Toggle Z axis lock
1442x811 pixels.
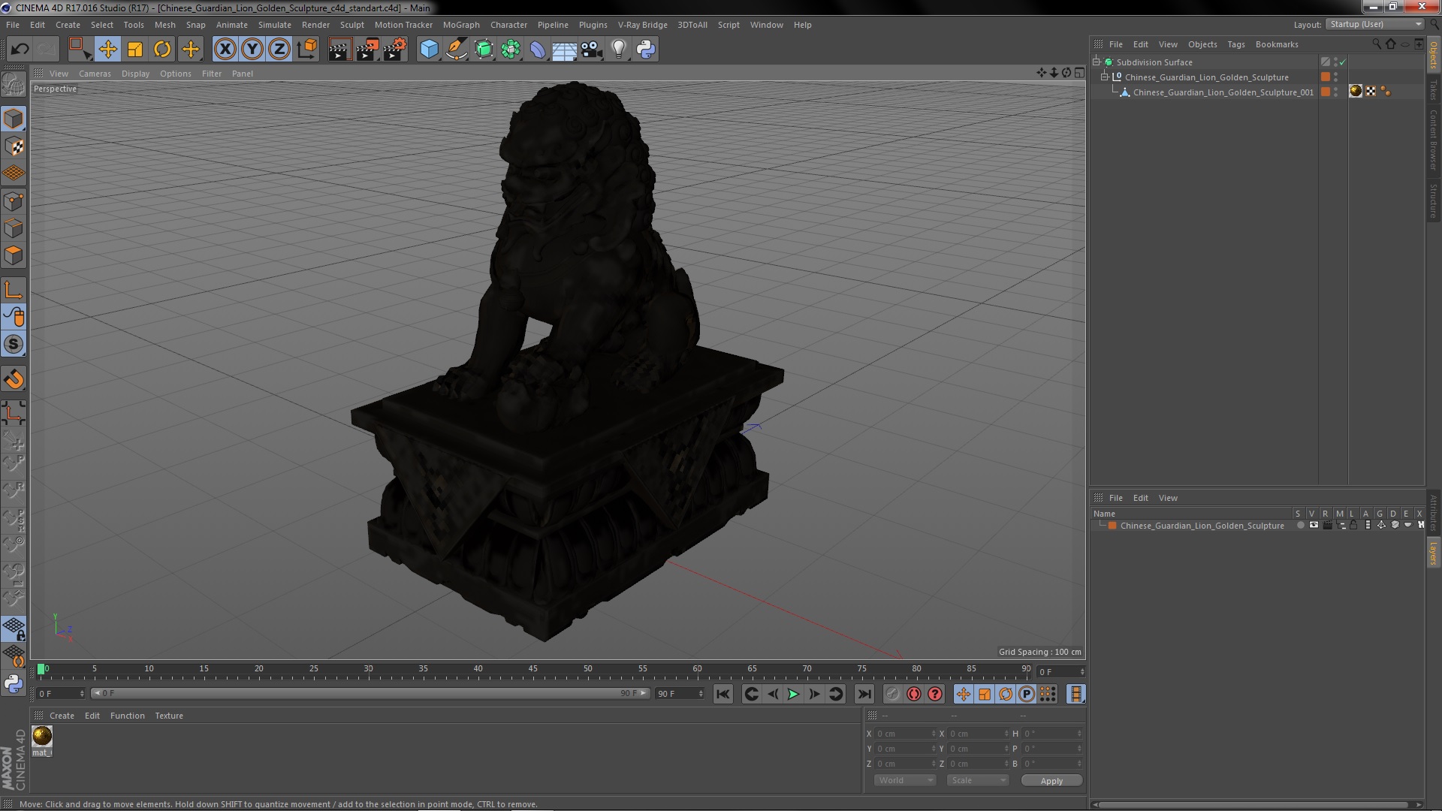point(279,50)
